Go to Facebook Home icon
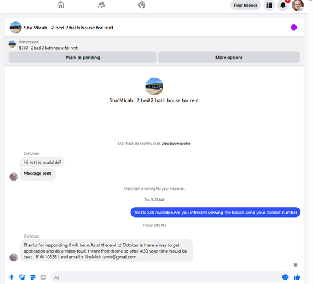 (61, 5)
